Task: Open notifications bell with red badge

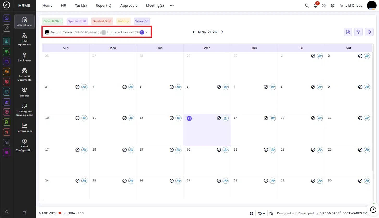Action: [x=316, y=5]
